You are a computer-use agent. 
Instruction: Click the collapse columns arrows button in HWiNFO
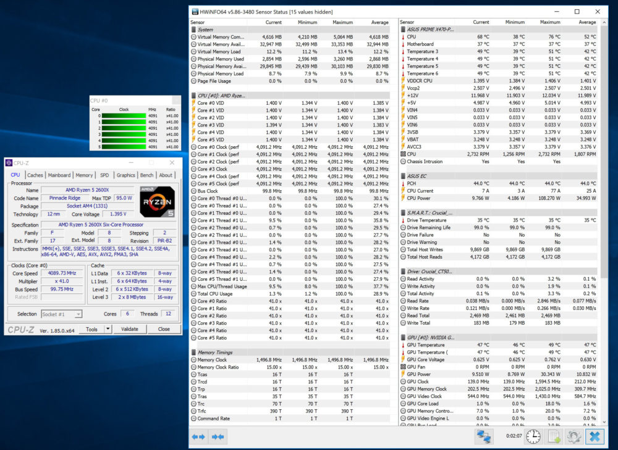coord(218,436)
